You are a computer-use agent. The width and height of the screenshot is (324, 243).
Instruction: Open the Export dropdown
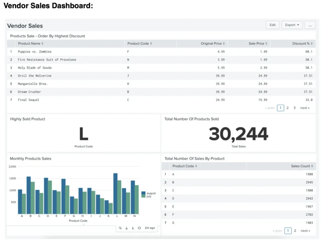[291, 25]
